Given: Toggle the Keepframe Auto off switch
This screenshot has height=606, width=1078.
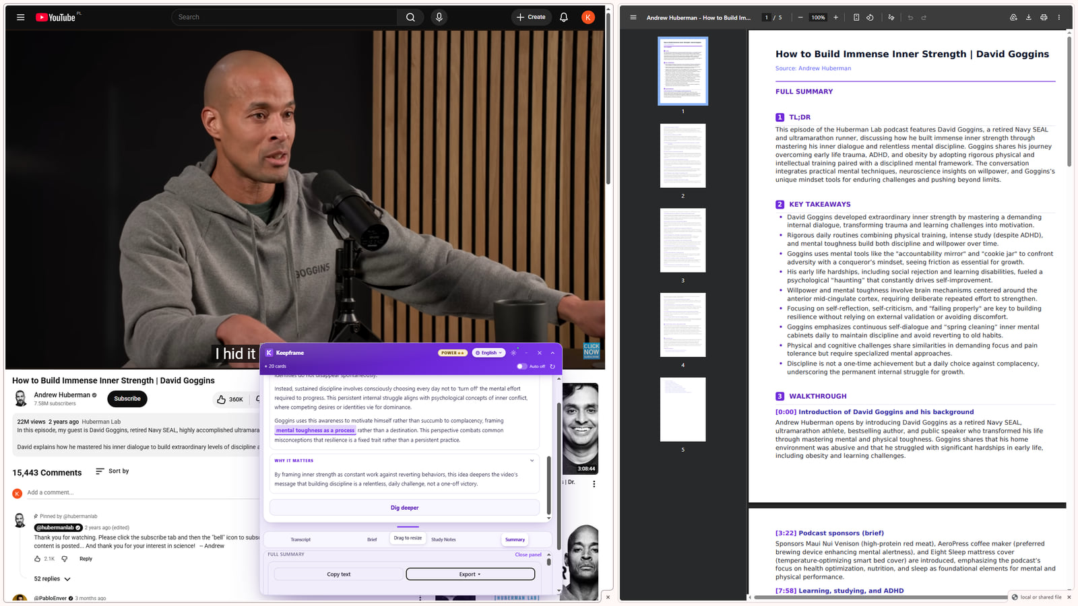Looking at the screenshot, I should tap(521, 366).
